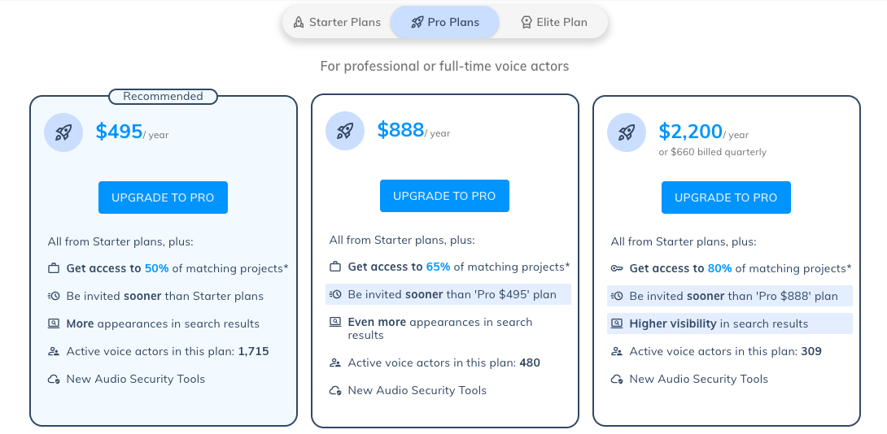Click the rocket icon on $495 plan
The width and height of the screenshot is (887, 434).
click(63, 132)
